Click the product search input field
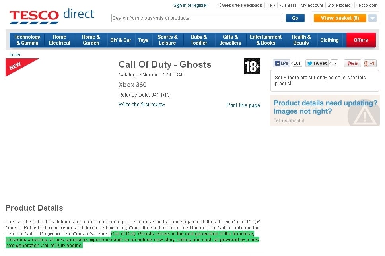Viewport: 385px width, 256px height. coord(196,18)
